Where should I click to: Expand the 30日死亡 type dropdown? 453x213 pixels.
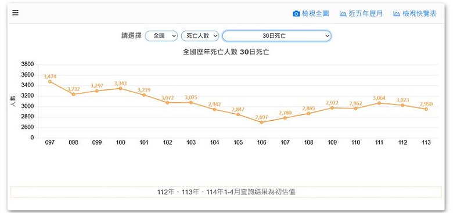[276, 36]
